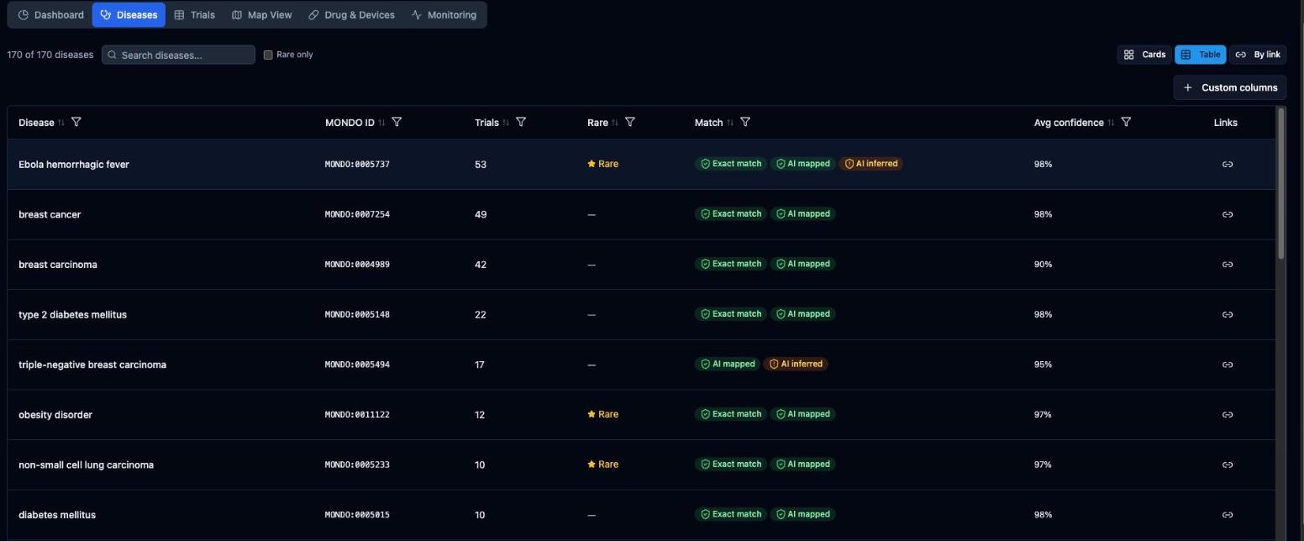Image resolution: width=1304 pixels, height=541 pixels.
Task: Open link icon for triple-negative breast carcinoma
Action: tap(1227, 365)
